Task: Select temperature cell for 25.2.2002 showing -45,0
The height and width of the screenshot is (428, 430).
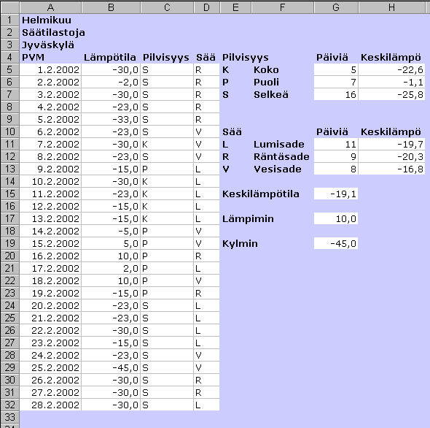Action: tap(111, 368)
